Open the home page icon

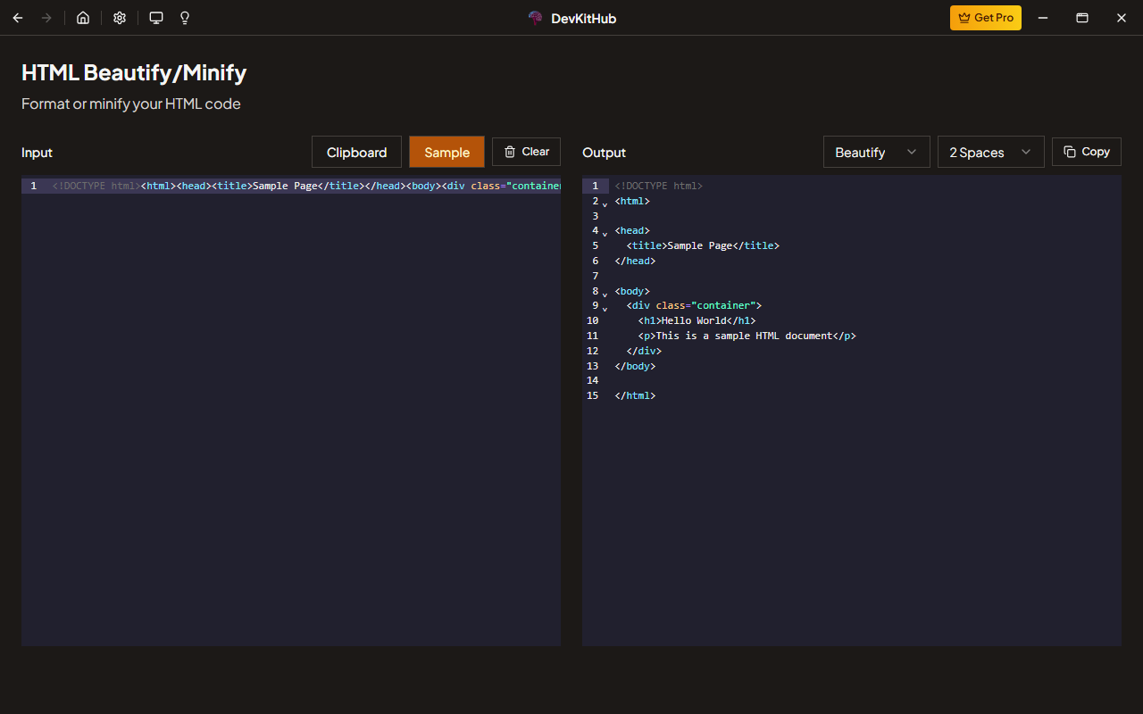83,18
